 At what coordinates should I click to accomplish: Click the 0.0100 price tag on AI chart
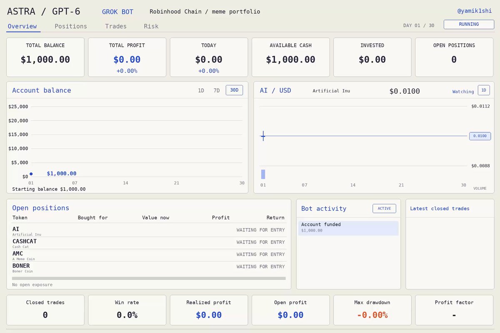pos(480,136)
